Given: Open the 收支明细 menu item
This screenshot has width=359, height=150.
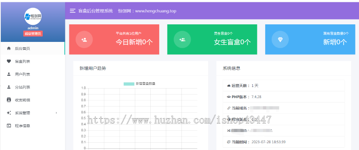Looking at the screenshot, I should tap(33, 100).
